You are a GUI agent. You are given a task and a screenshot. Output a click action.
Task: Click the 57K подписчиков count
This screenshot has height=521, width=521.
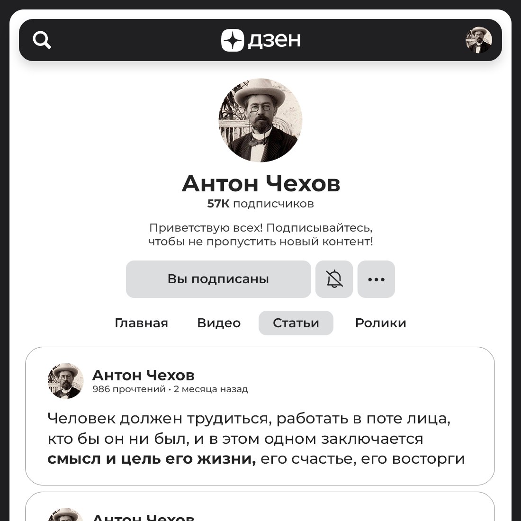coord(260,204)
